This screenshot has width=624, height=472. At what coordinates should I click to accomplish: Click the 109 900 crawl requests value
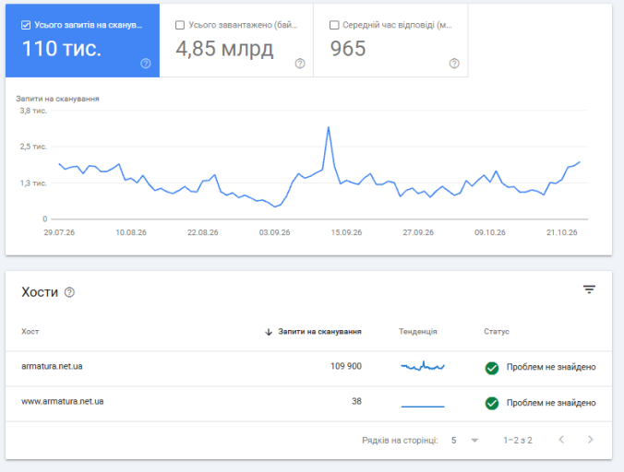click(346, 366)
